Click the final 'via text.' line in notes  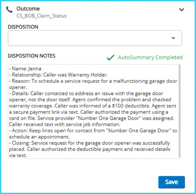pos(18,155)
